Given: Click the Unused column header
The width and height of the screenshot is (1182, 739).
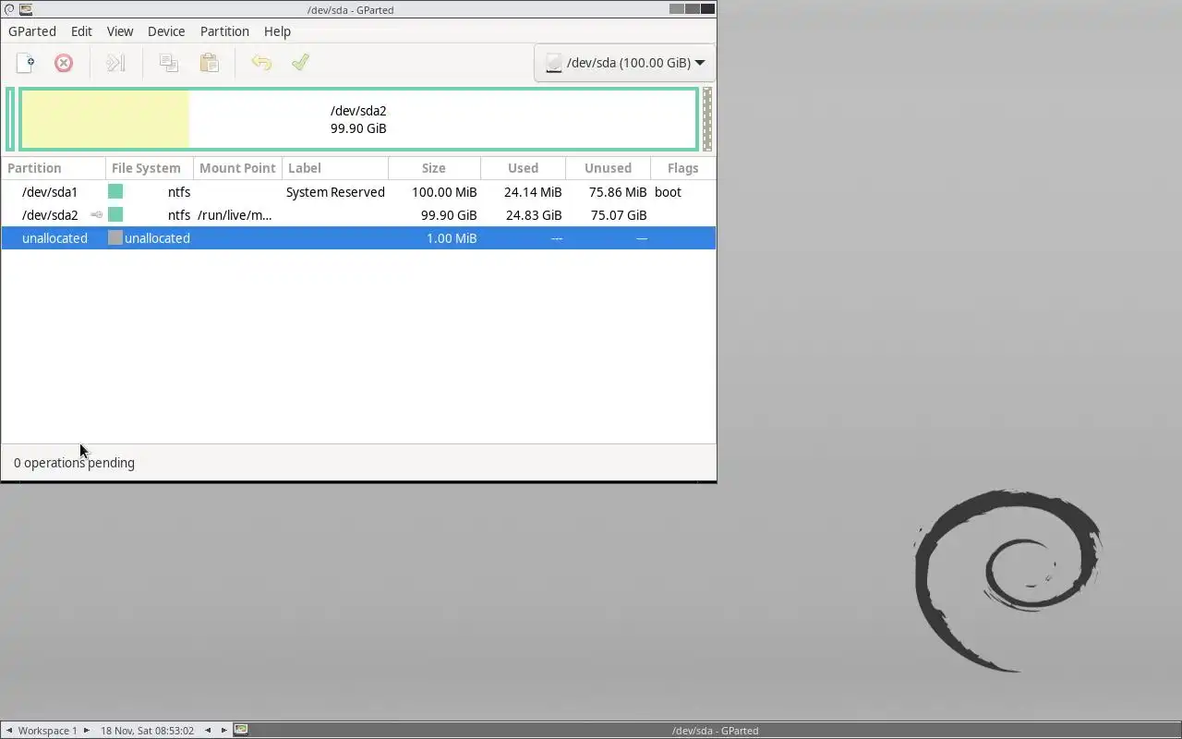Looking at the screenshot, I should pyautogui.click(x=608, y=168).
